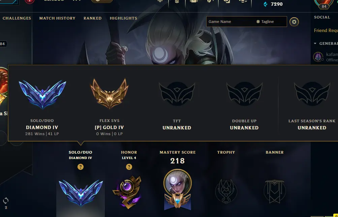The image size is (338, 217).
Task: Click Last Season's Rank emblem
Action: click(x=312, y=94)
